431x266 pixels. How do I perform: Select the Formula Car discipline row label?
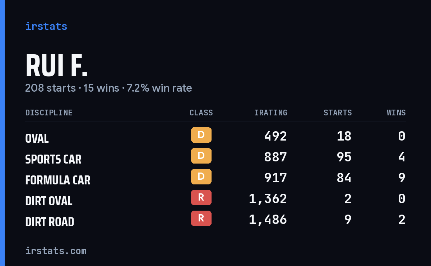pyautogui.click(x=58, y=180)
